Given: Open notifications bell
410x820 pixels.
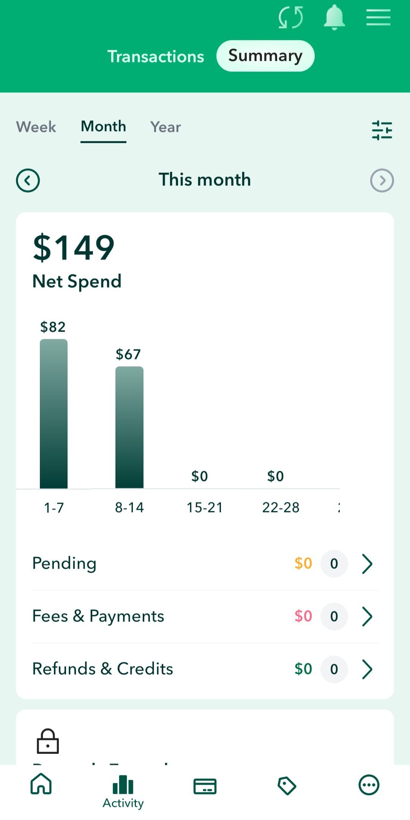Looking at the screenshot, I should [334, 17].
